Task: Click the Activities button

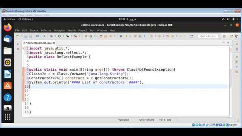Action: click(x=9, y=19)
